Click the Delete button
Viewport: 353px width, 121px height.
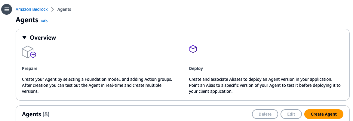click(265, 114)
